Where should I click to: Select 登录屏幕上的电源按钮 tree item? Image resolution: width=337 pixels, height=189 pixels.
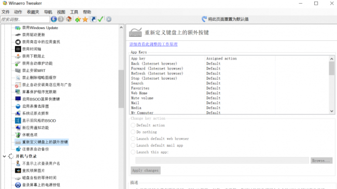point(41,185)
